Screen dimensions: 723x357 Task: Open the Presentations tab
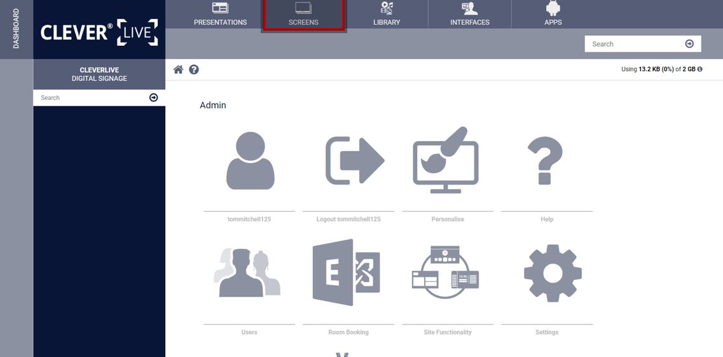coord(220,14)
